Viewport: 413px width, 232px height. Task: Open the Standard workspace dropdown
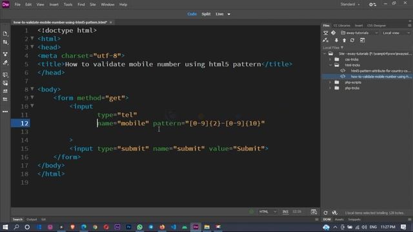[350, 5]
